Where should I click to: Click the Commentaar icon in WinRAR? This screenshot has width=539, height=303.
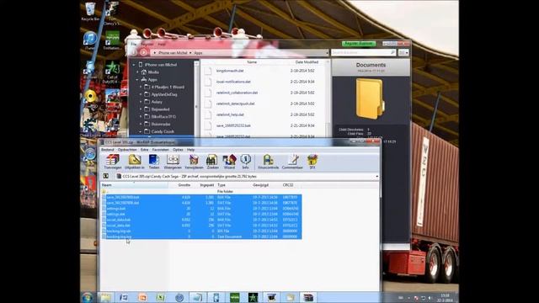(x=292, y=162)
